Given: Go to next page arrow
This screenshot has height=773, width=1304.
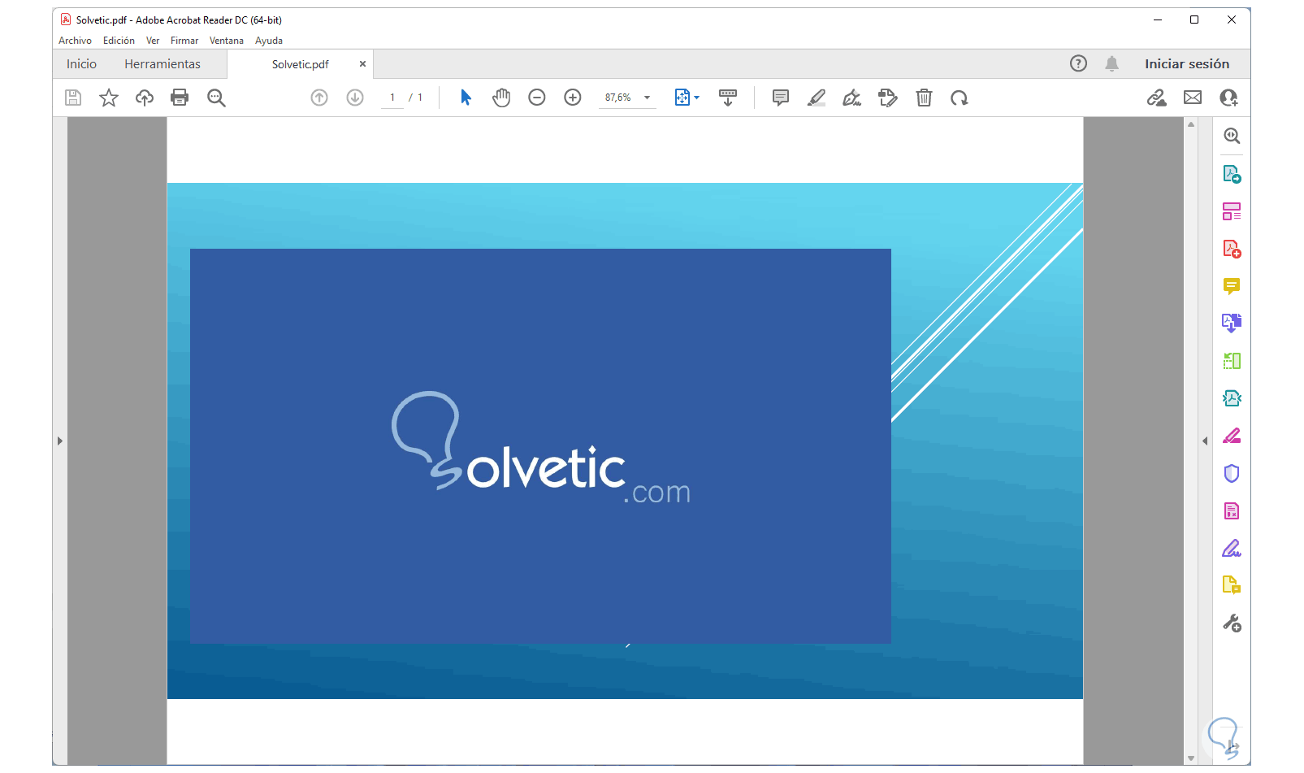Looking at the screenshot, I should (355, 98).
